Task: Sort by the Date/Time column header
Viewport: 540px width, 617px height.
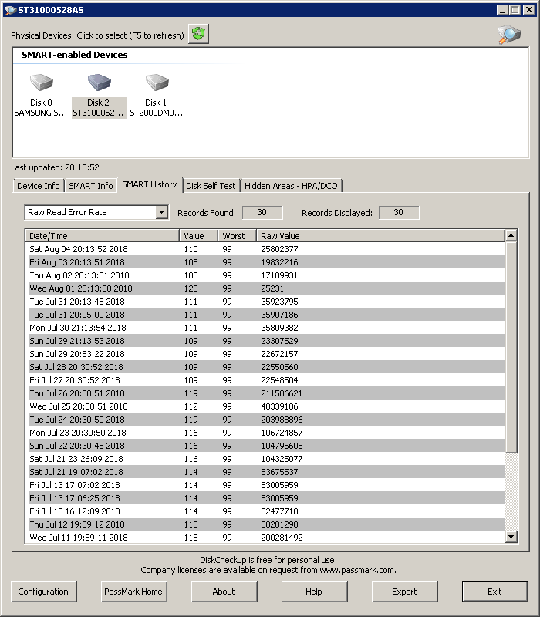Action: [103, 236]
